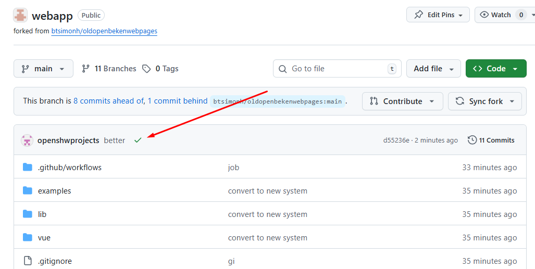This screenshot has height=269, width=535.
Task: Open the main branch selector dropdown
Action: point(43,69)
